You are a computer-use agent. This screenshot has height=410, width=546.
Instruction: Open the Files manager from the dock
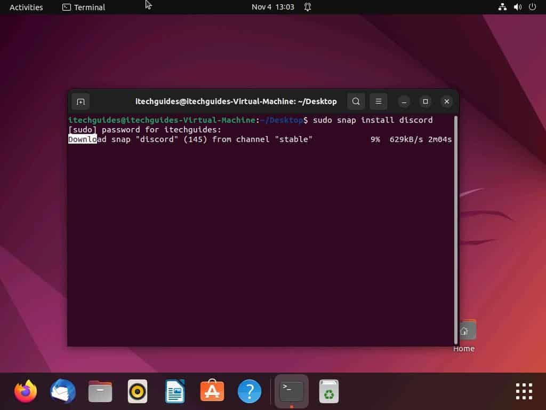point(100,391)
